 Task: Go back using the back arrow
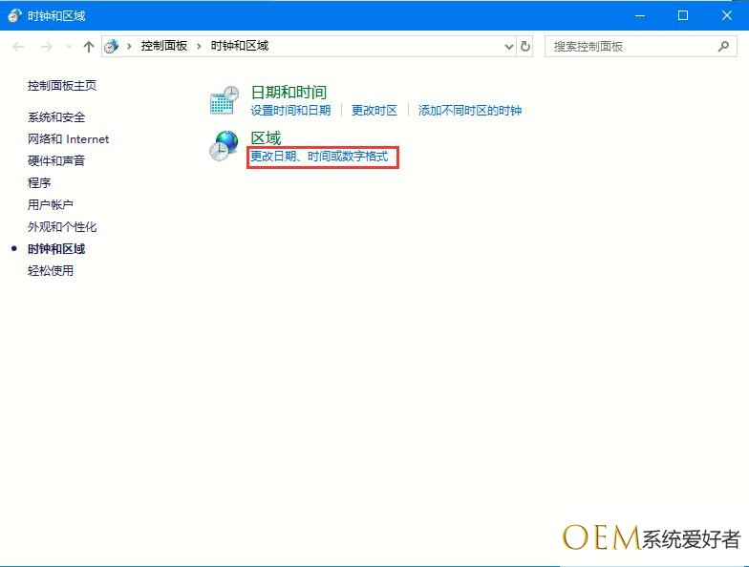tap(19, 47)
